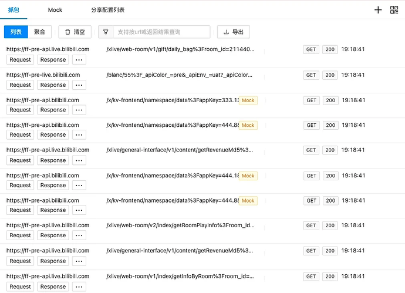This screenshot has height=293, width=405.
Task: Focus the url search input field
Action: click(x=161, y=32)
